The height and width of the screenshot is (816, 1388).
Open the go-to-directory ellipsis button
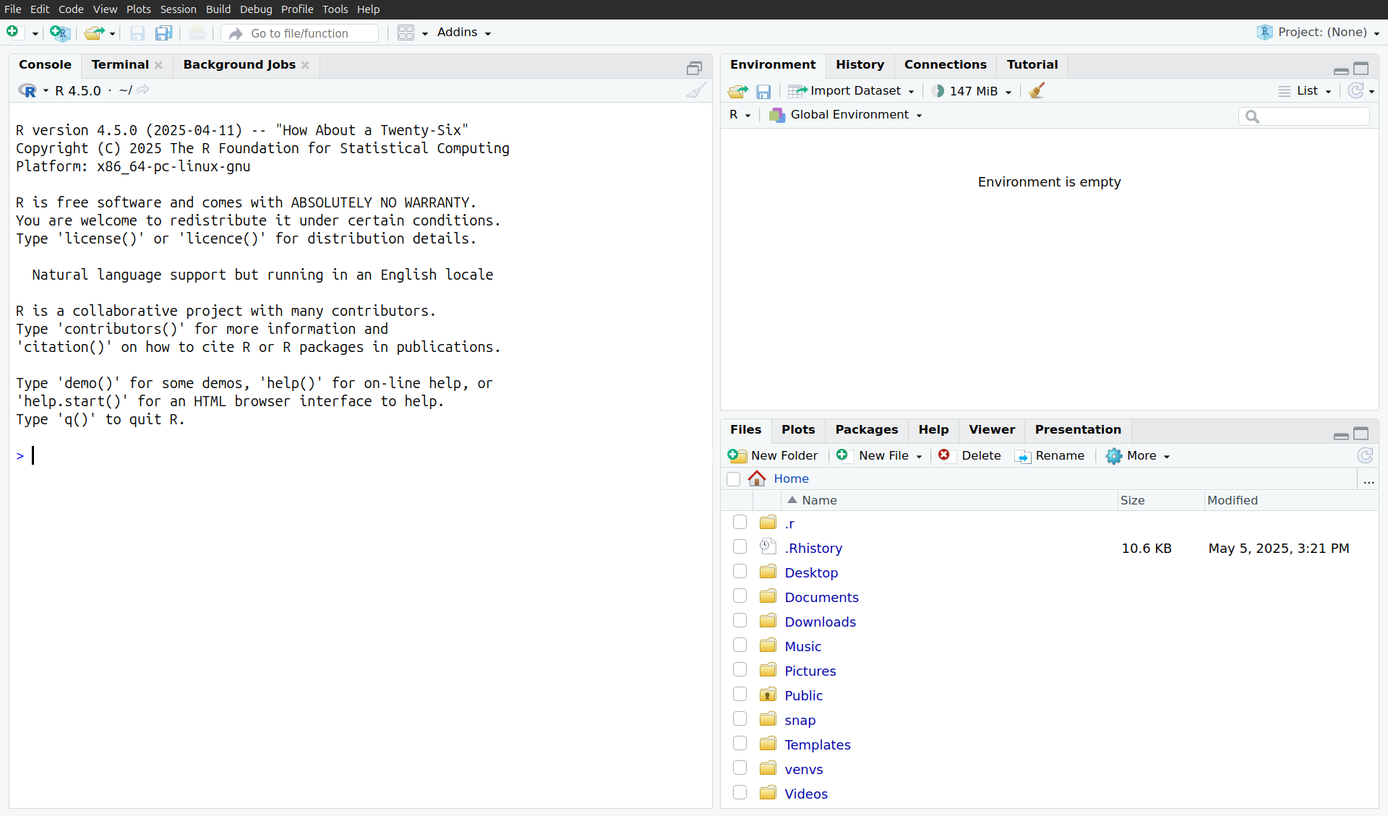click(1368, 479)
